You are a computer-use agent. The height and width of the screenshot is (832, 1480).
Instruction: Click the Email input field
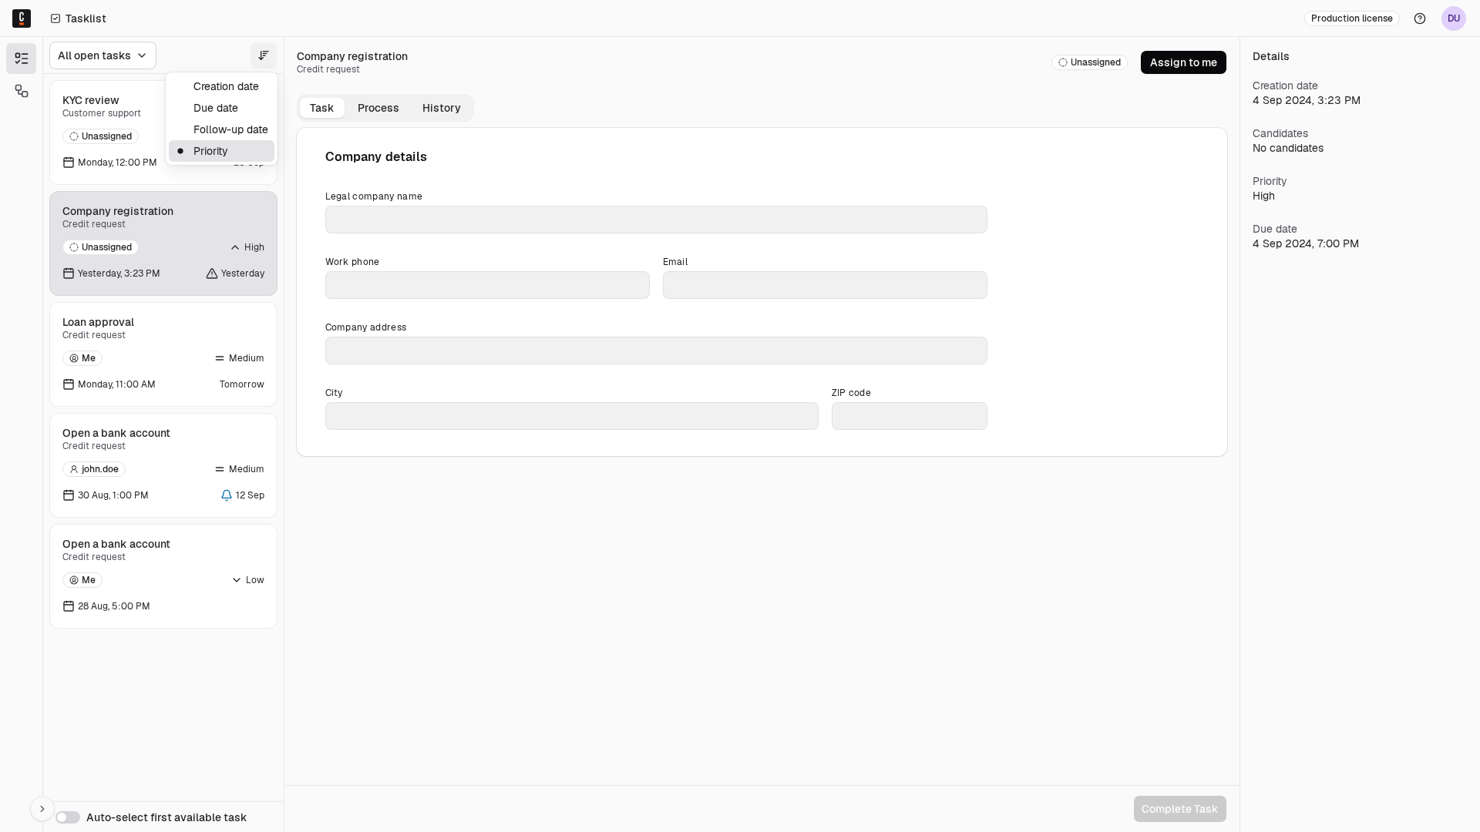click(825, 285)
